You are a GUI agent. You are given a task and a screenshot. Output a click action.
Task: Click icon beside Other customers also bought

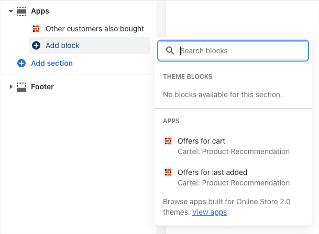click(36, 29)
